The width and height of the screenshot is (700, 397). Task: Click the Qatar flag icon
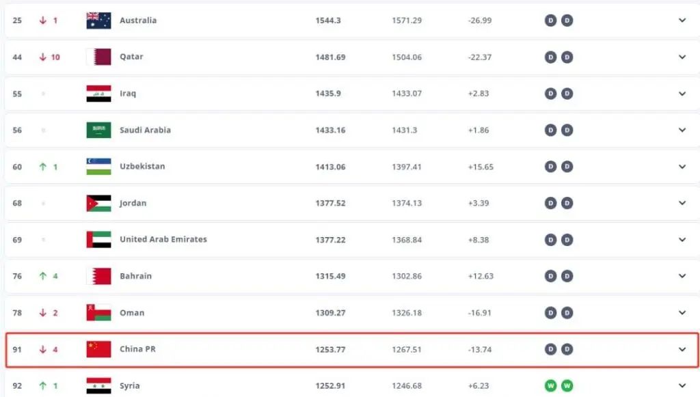point(98,57)
